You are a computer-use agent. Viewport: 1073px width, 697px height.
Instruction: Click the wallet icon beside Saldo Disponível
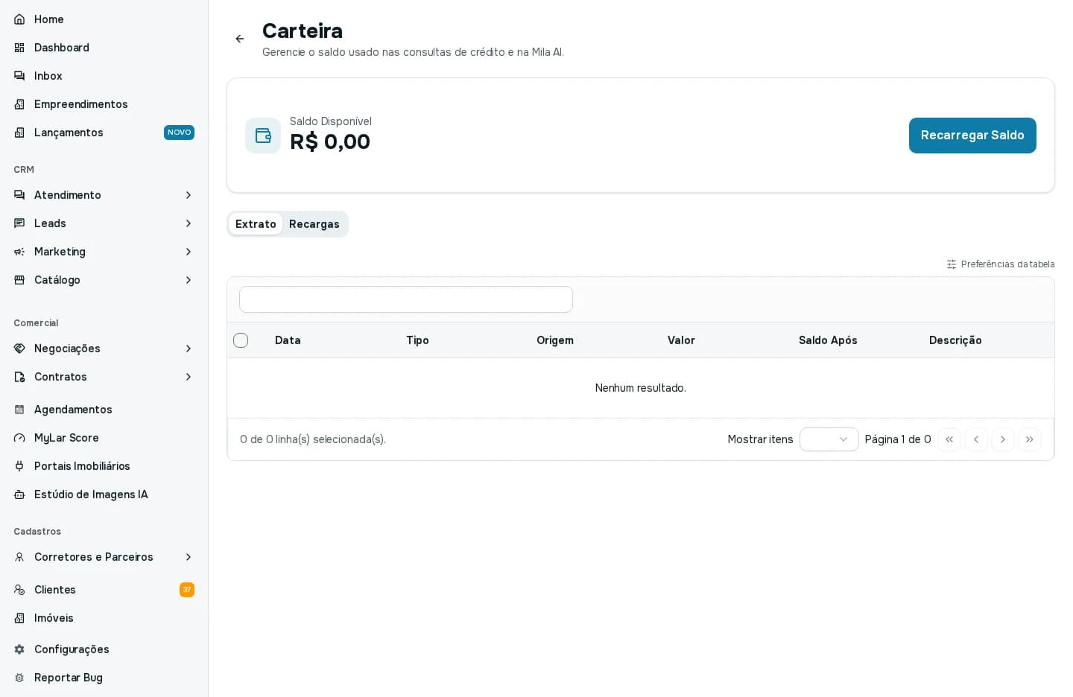tap(263, 136)
